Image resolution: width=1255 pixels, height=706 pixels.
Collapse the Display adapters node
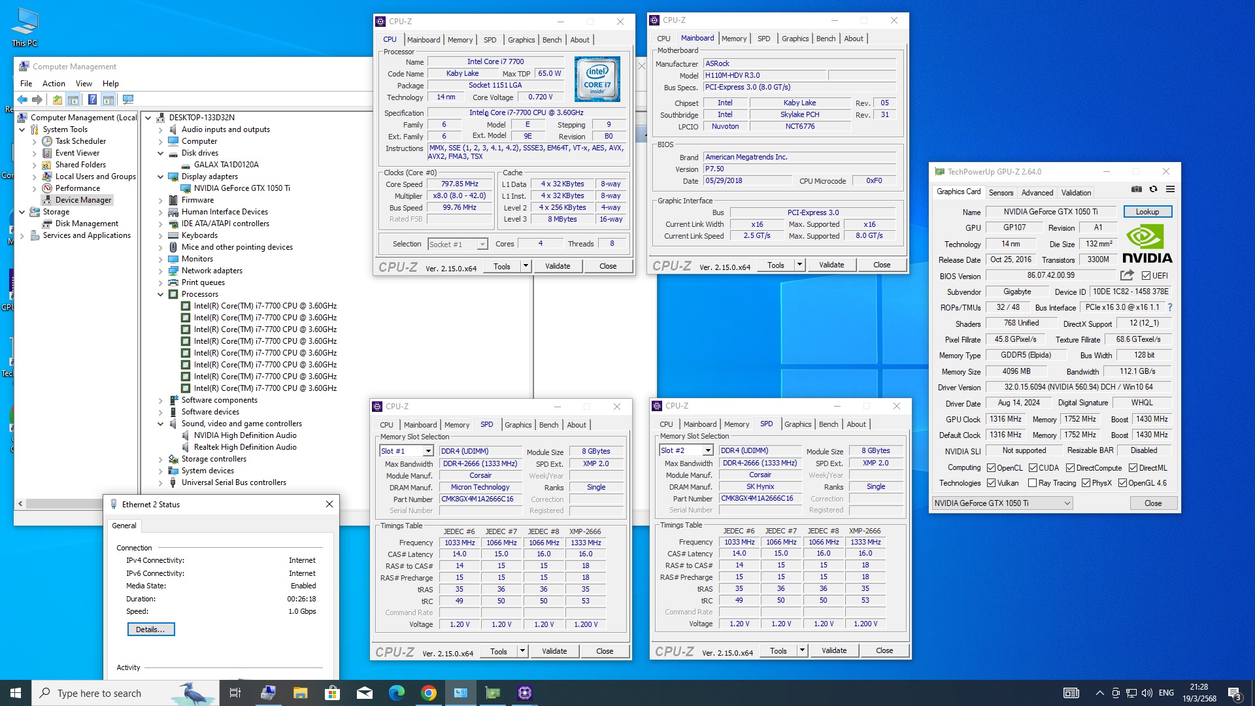point(161,176)
